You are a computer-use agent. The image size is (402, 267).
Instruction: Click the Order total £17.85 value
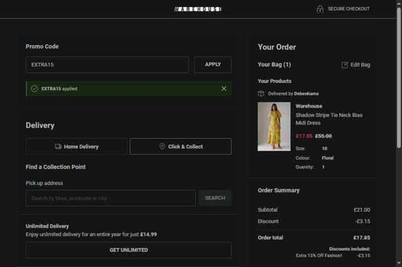point(362,237)
